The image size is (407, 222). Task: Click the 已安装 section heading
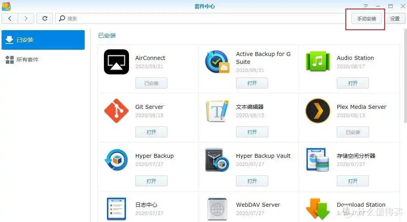[x=107, y=36]
